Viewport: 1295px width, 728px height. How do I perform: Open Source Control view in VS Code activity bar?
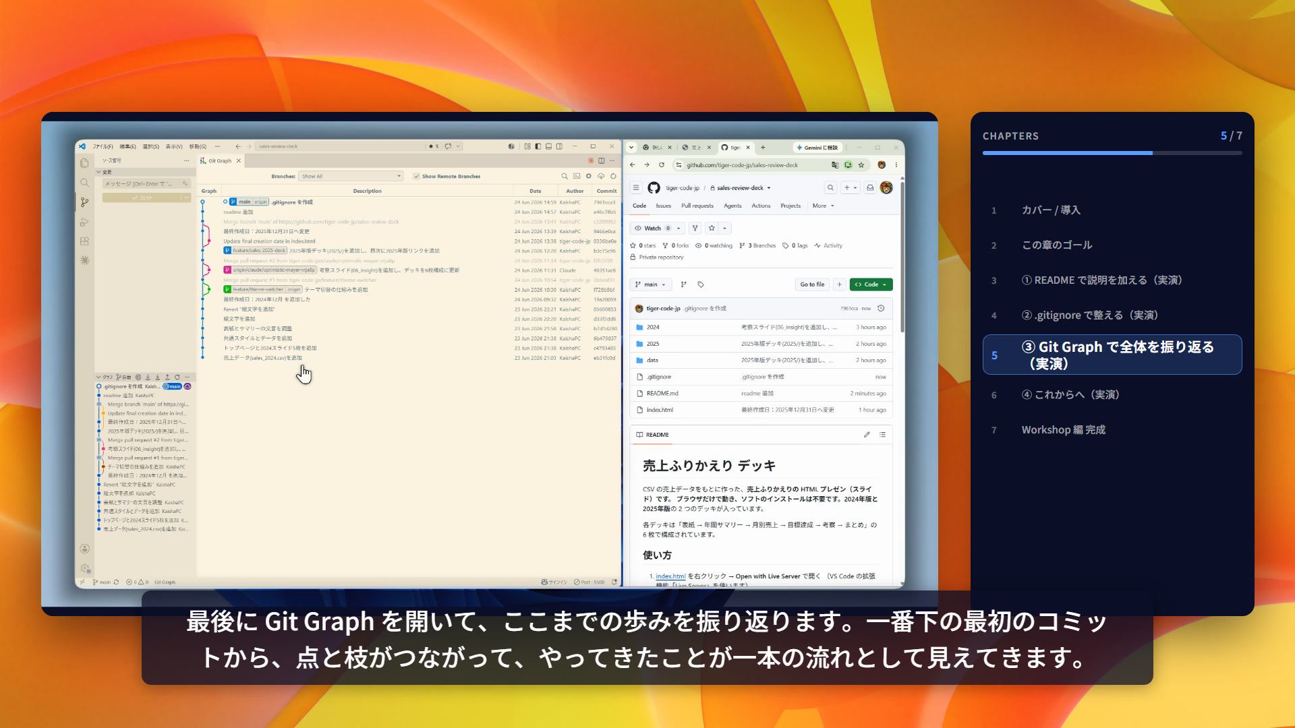84,202
